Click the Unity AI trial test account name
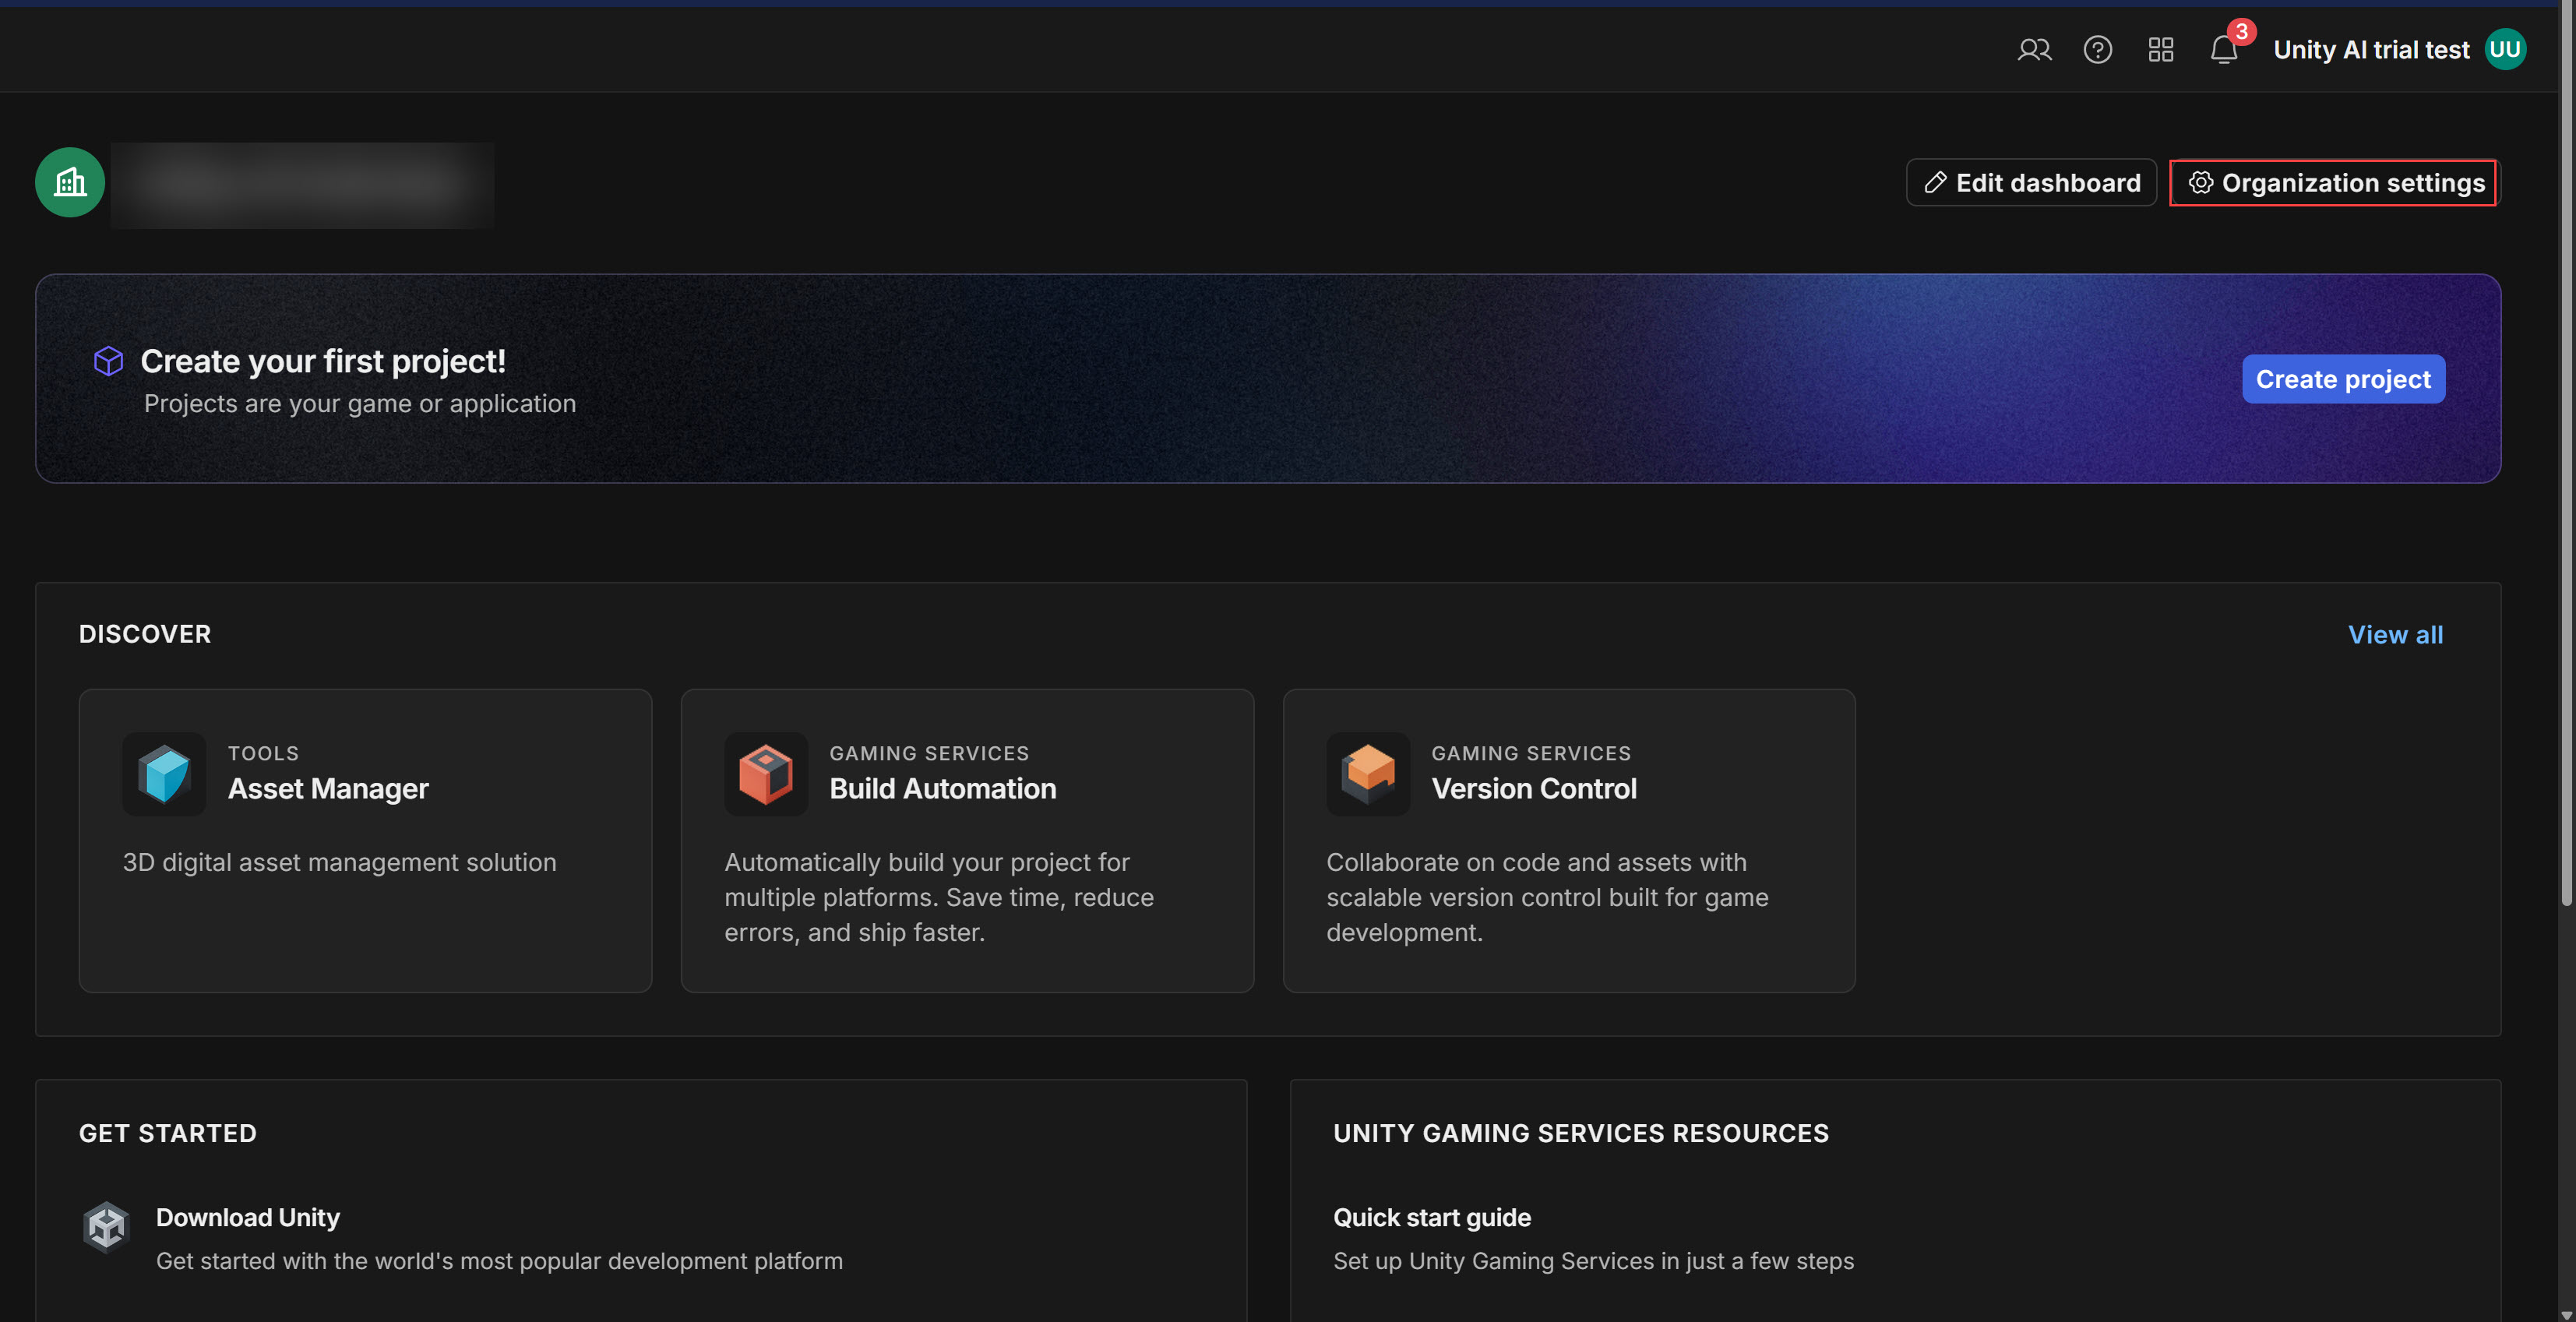The width and height of the screenshot is (2576, 1322). (2371, 50)
